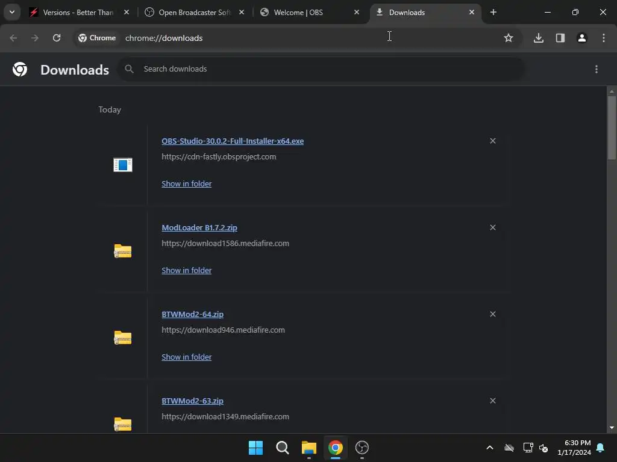Focus the chrome://downloads address bar
Viewport: 617px width, 462px height.
coord(299,38)
